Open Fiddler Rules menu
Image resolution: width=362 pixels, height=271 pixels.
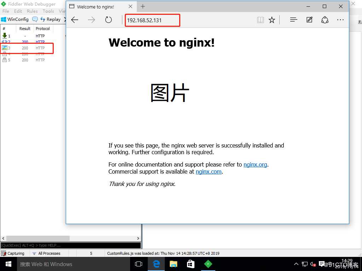coord(32,11)
